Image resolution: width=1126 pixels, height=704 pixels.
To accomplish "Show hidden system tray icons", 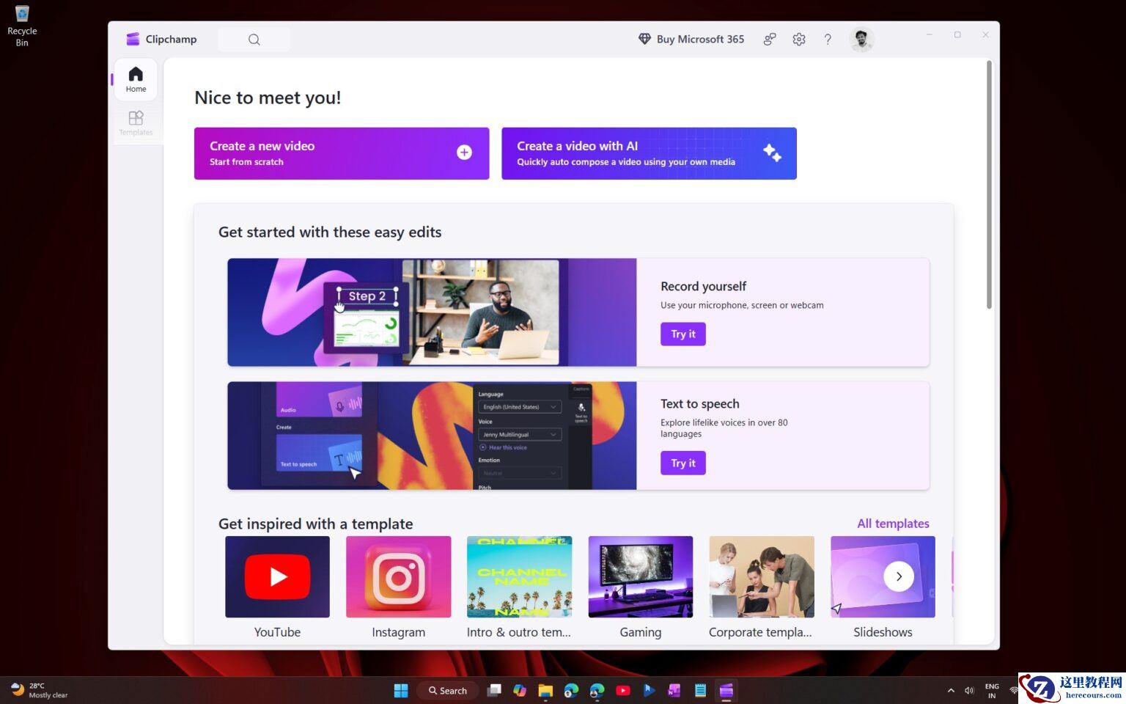I will coord(951,690).
